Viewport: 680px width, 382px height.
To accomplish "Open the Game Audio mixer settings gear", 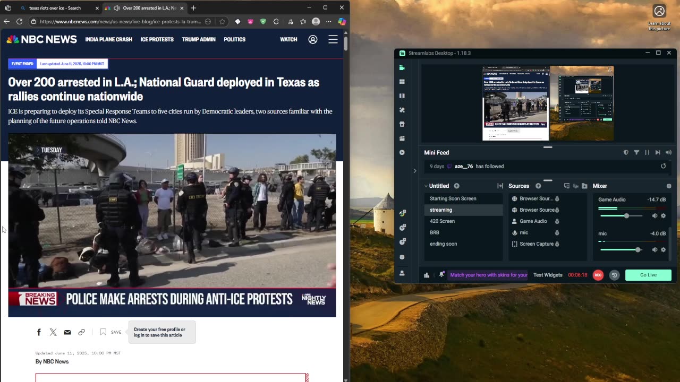I will tap(663, 216).
